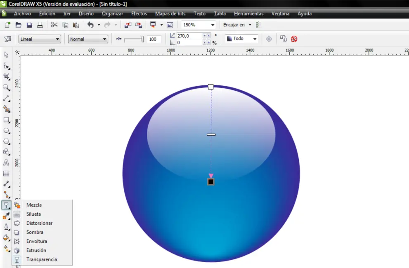The width and height of the screenshot is (409, 268).
Task: Open the 150% zoom level dropdown
Action: click(199, 25)
